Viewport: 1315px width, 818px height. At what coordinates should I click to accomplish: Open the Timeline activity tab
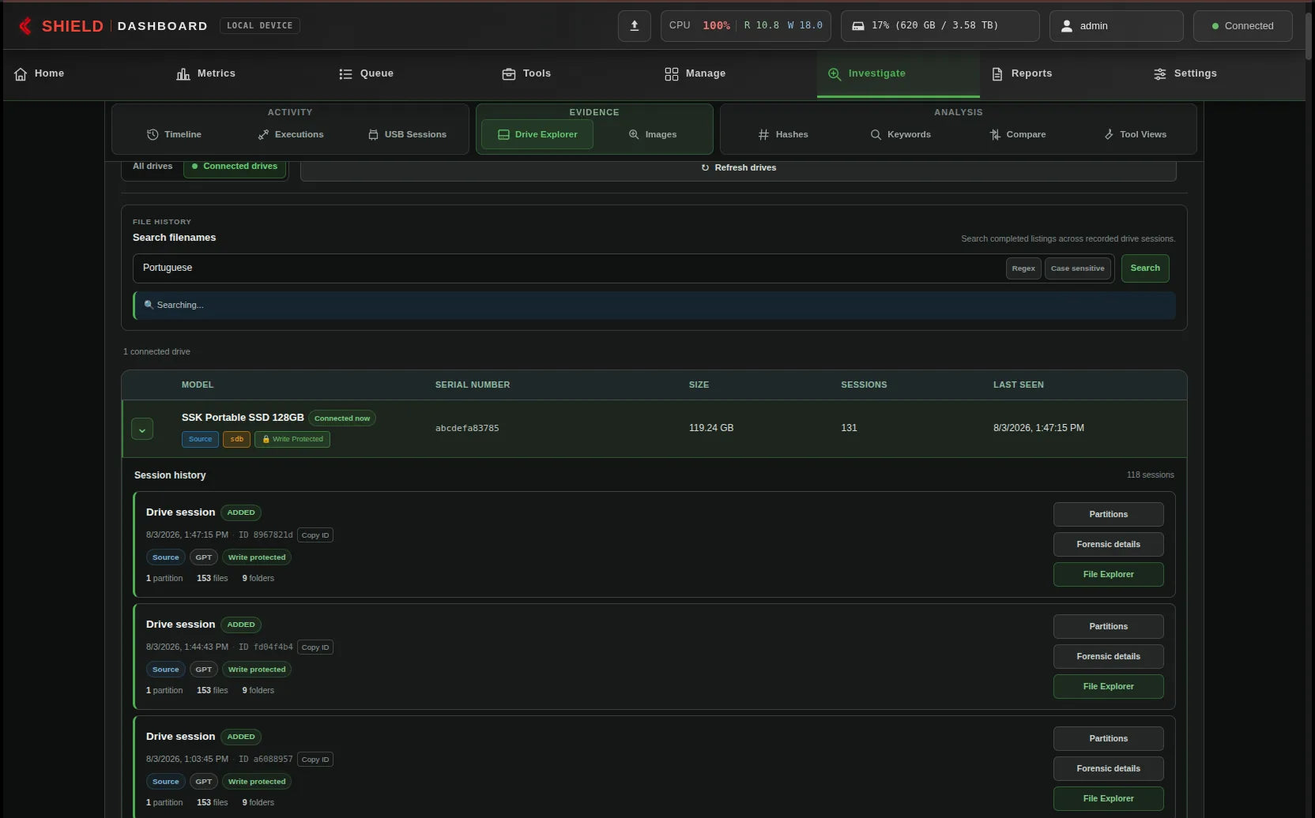tap(175, 135)
